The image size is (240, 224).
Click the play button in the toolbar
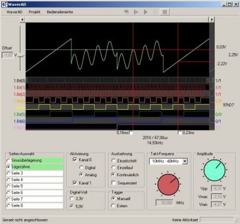click(146, 12)
